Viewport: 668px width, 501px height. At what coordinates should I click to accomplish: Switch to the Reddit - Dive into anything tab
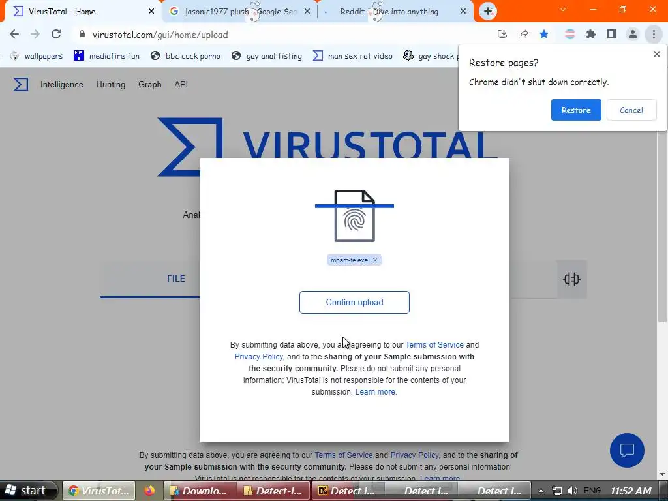point(395,12)
